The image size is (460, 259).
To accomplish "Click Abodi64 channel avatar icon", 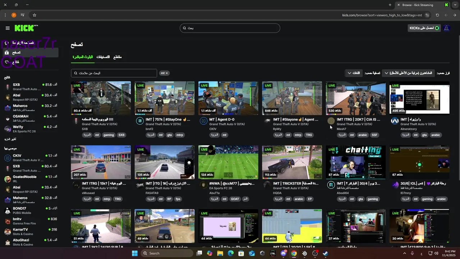I will (331, 185).
